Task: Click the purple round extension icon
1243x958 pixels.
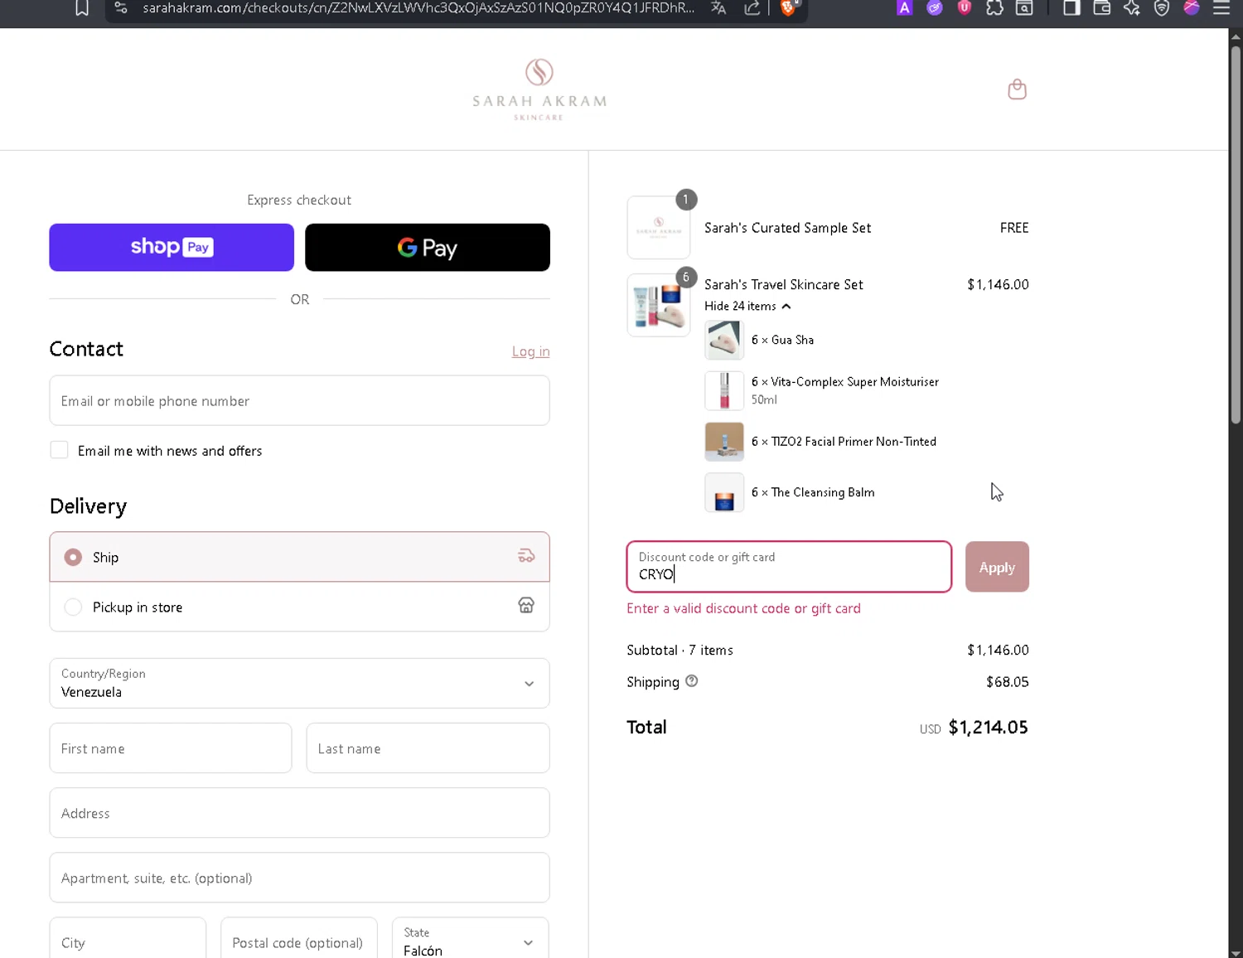Action: point(934,8)
